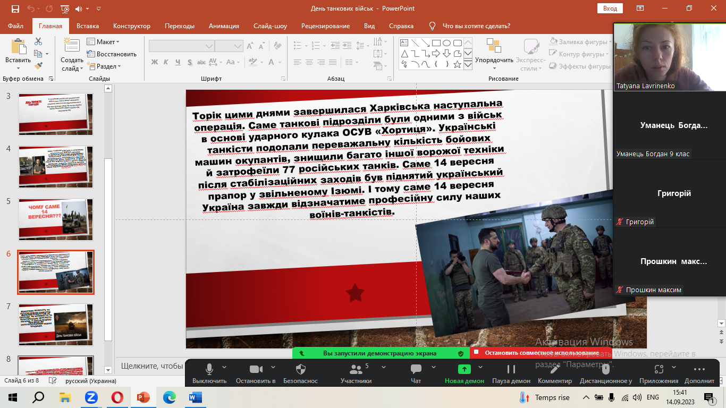726x408 pixels.
Task: Click the Вход sign-in button
Action: pos(610,8)
